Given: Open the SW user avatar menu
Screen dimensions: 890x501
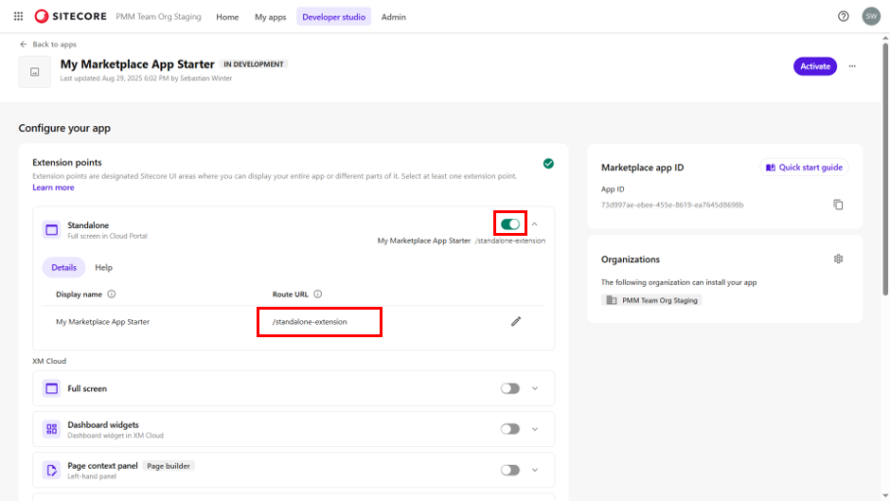Looking at the screenshot, I should click(871, 16).
